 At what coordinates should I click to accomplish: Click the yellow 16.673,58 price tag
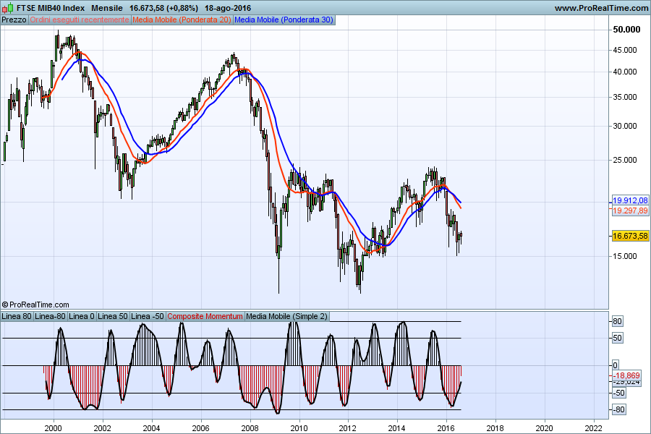pos(630,237)
